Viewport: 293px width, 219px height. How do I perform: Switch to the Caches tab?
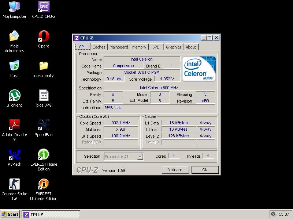tap(99, 47)
